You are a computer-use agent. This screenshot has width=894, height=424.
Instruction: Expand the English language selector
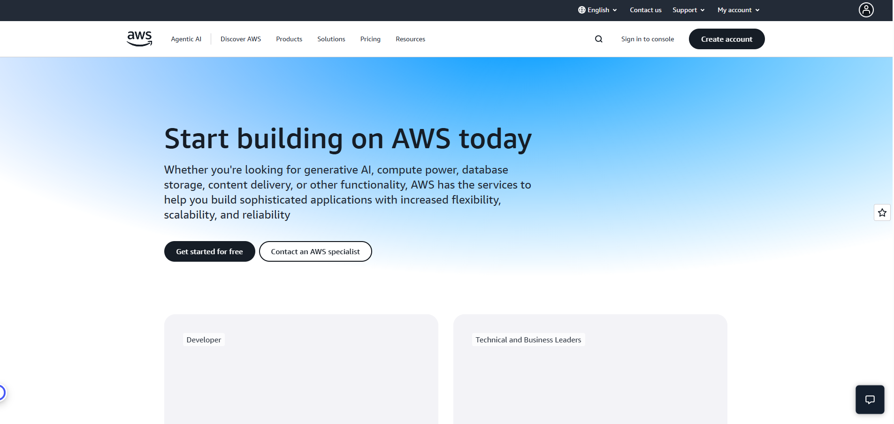click(597, 10)
